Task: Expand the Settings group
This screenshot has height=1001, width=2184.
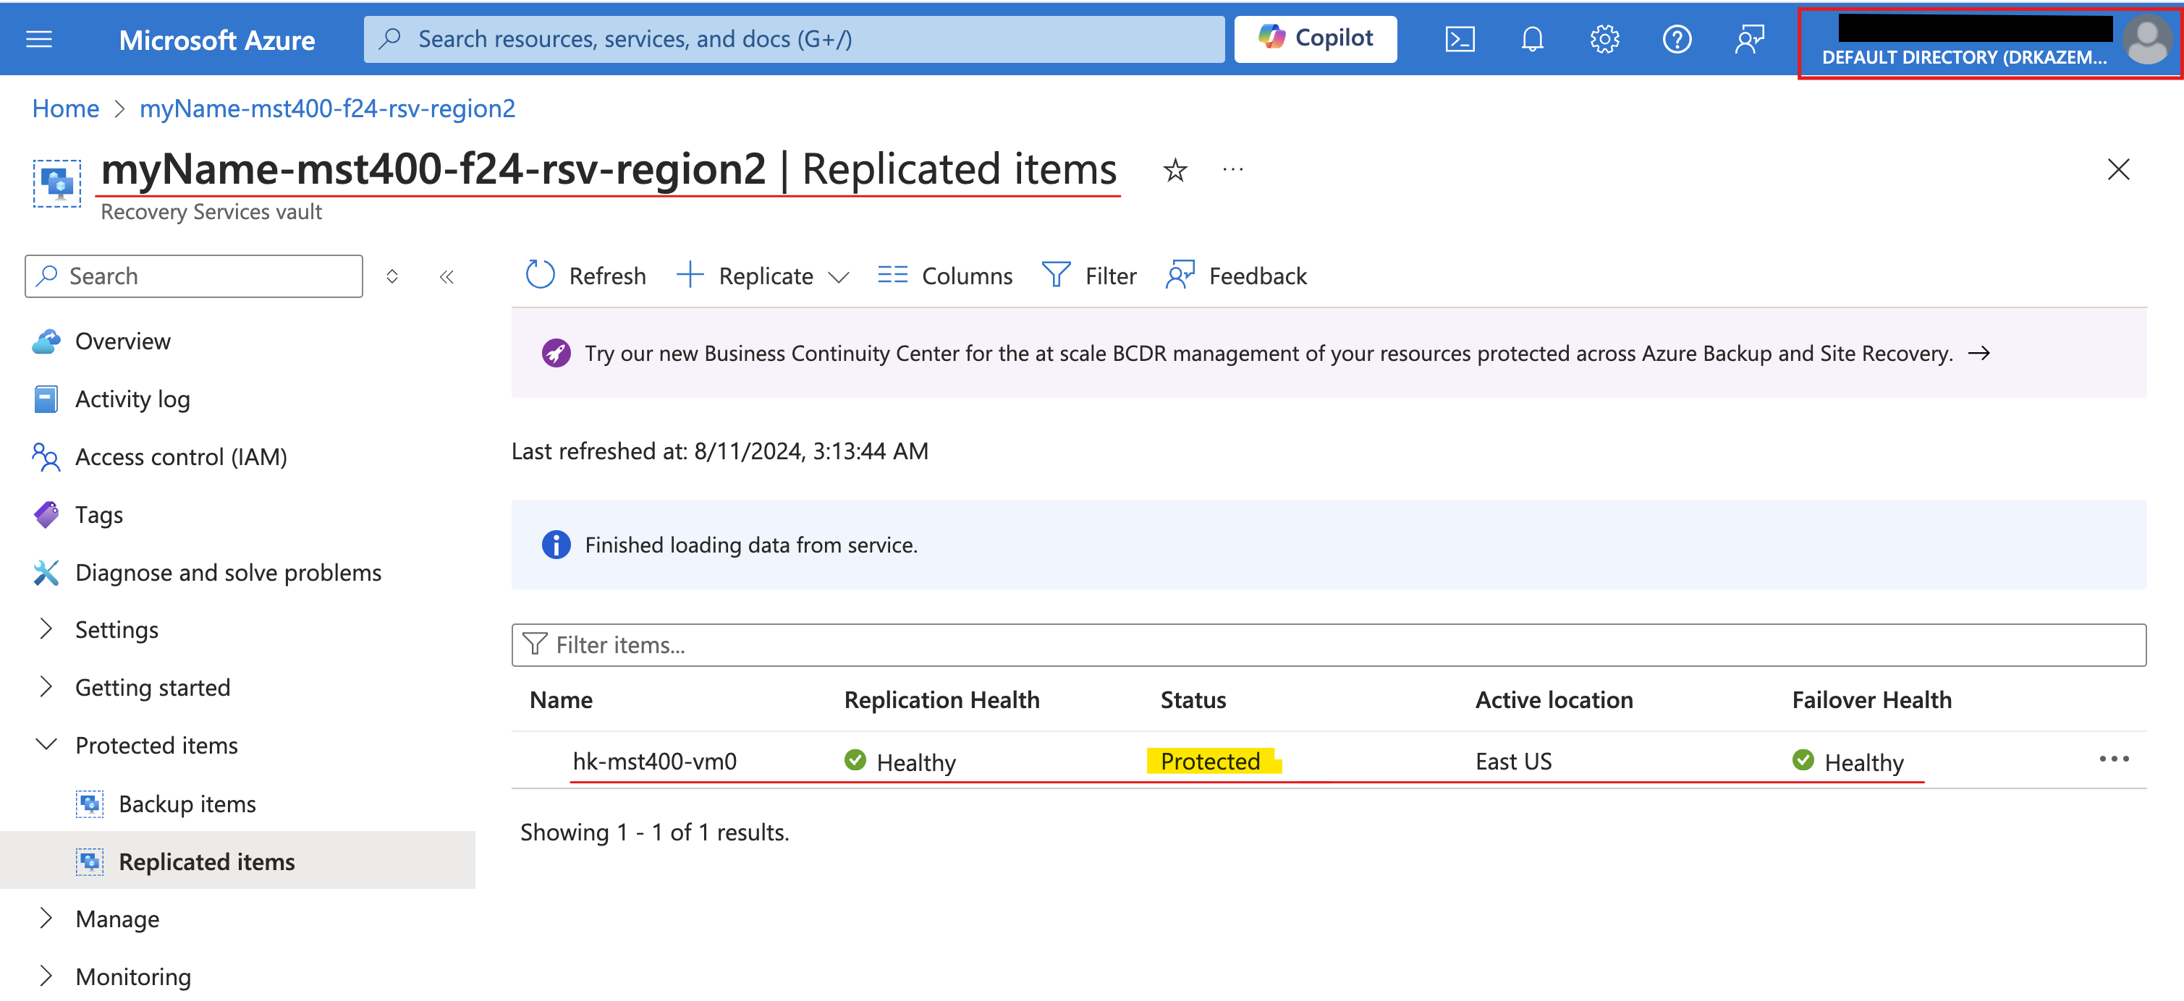Action: (x=117, y=629)
